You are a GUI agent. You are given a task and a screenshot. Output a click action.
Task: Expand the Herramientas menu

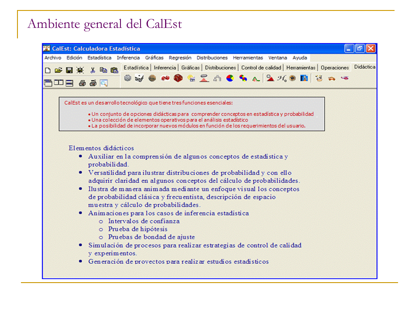tap(247, 58)
